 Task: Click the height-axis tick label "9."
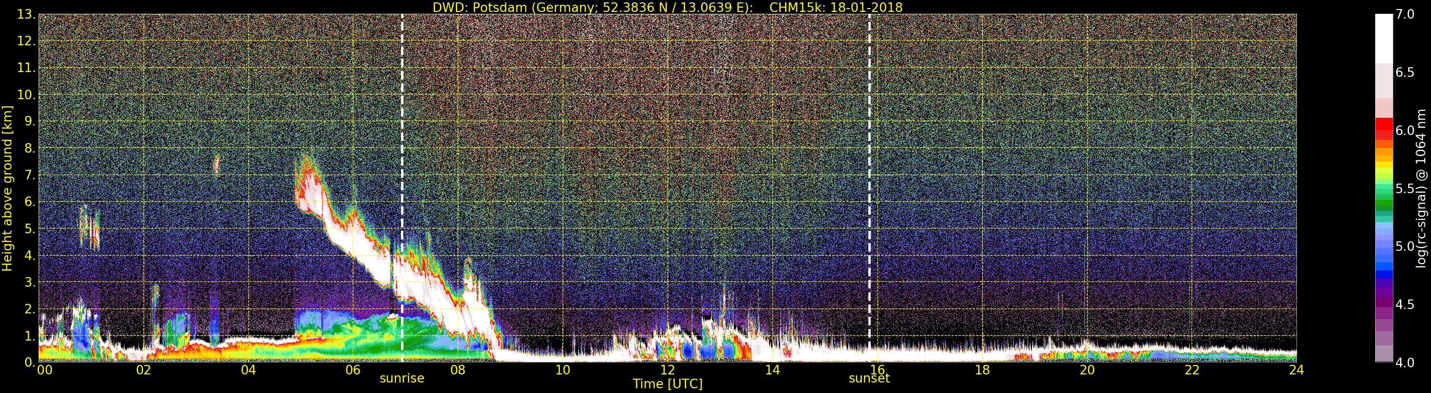point(30,121)
